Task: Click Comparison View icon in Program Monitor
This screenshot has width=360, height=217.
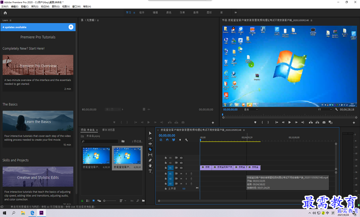Action: 331,122
